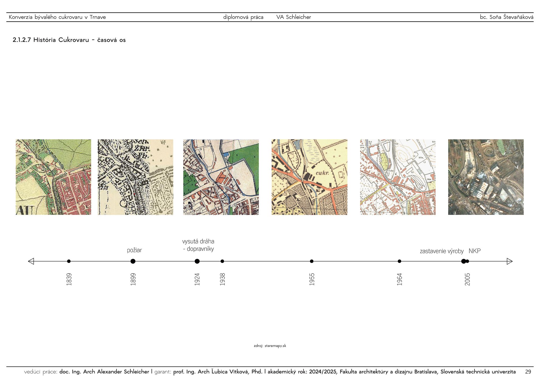Click the right arrowhead of the timeline
The width and height of the screenshot is (540, 382).
[x=509, y=261]
